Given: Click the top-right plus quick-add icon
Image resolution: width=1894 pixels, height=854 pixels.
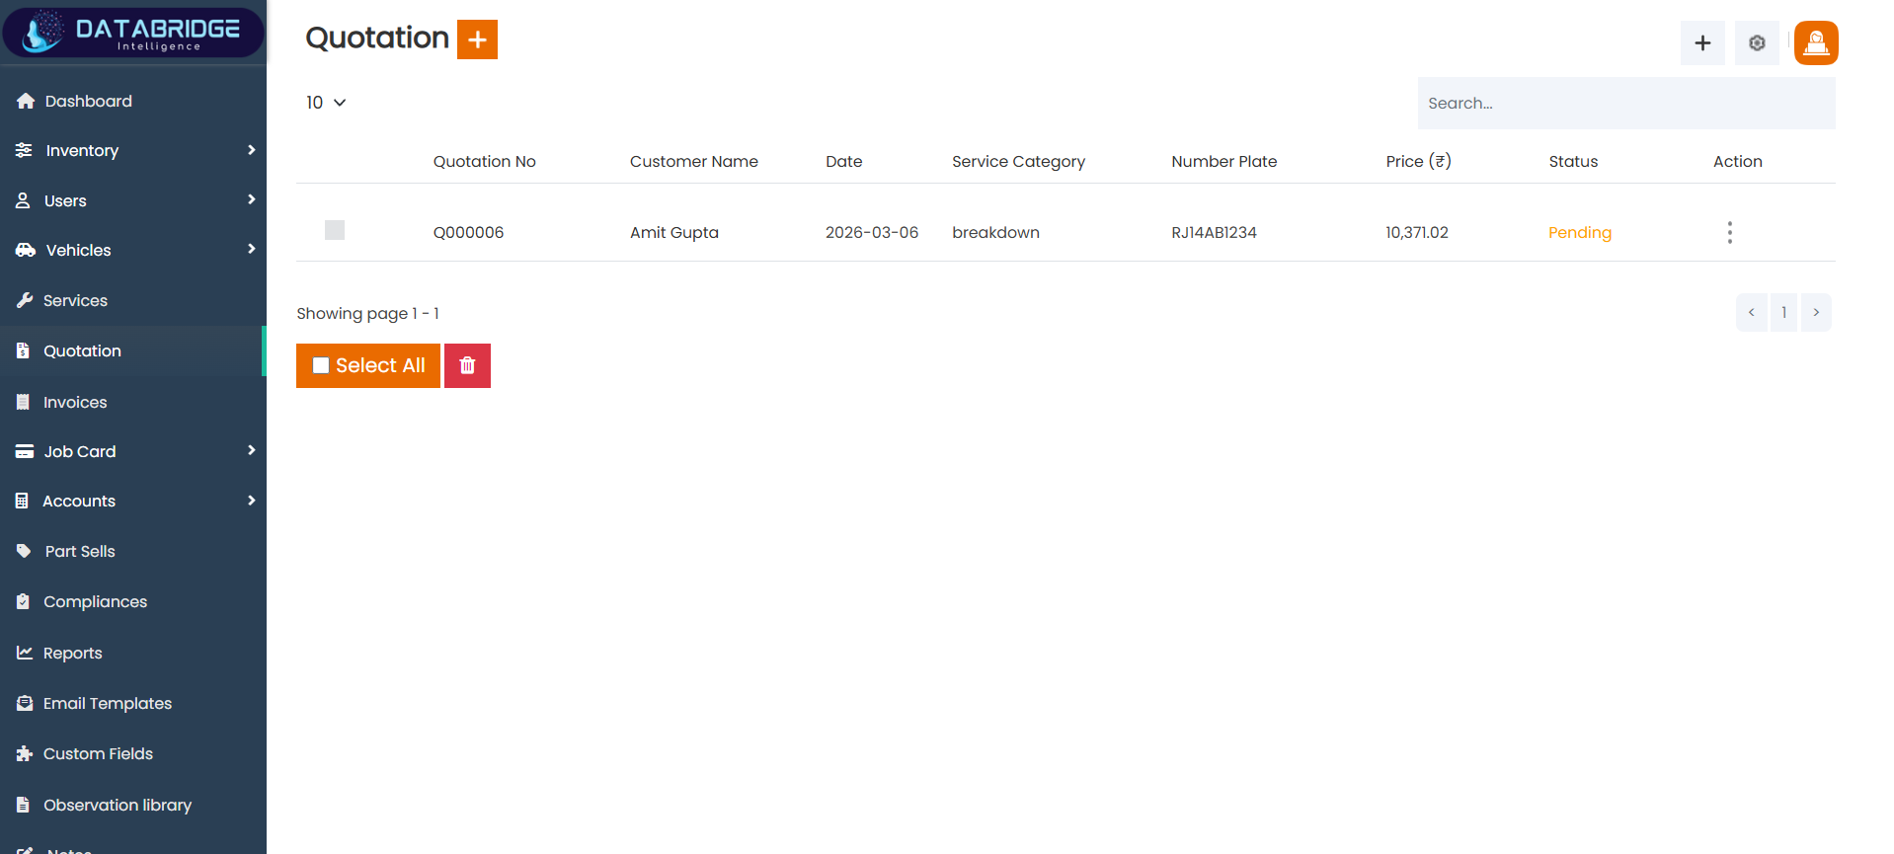Looking at the screenshot, I should pyautogui.click(x=1702, y=42).
